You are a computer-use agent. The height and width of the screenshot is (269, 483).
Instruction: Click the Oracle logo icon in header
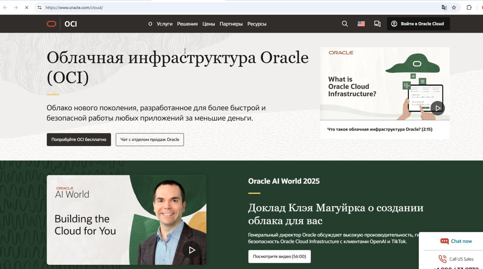[52, 24]
